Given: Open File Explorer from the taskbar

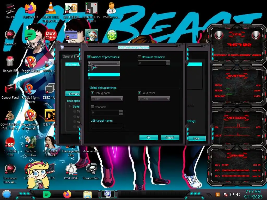Looking at the screenshot, I should pyautogui.click(x=88, y=195).
